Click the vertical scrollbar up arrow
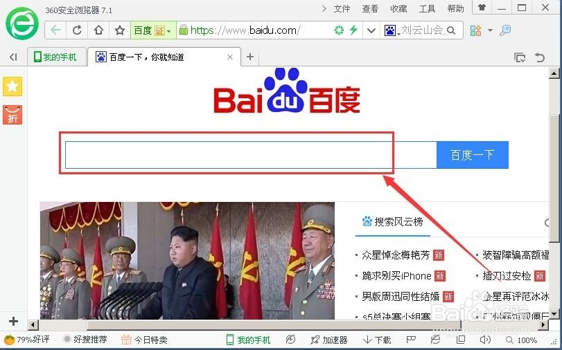Screen dimensions: 562x350 pyautogui.click(x=554, y=74)
